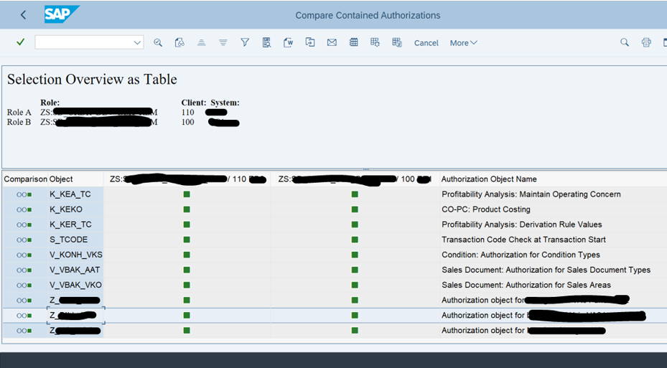The image size is (667, 368).
Task: Click the SAP back arrow
Action: pos(24,15)
